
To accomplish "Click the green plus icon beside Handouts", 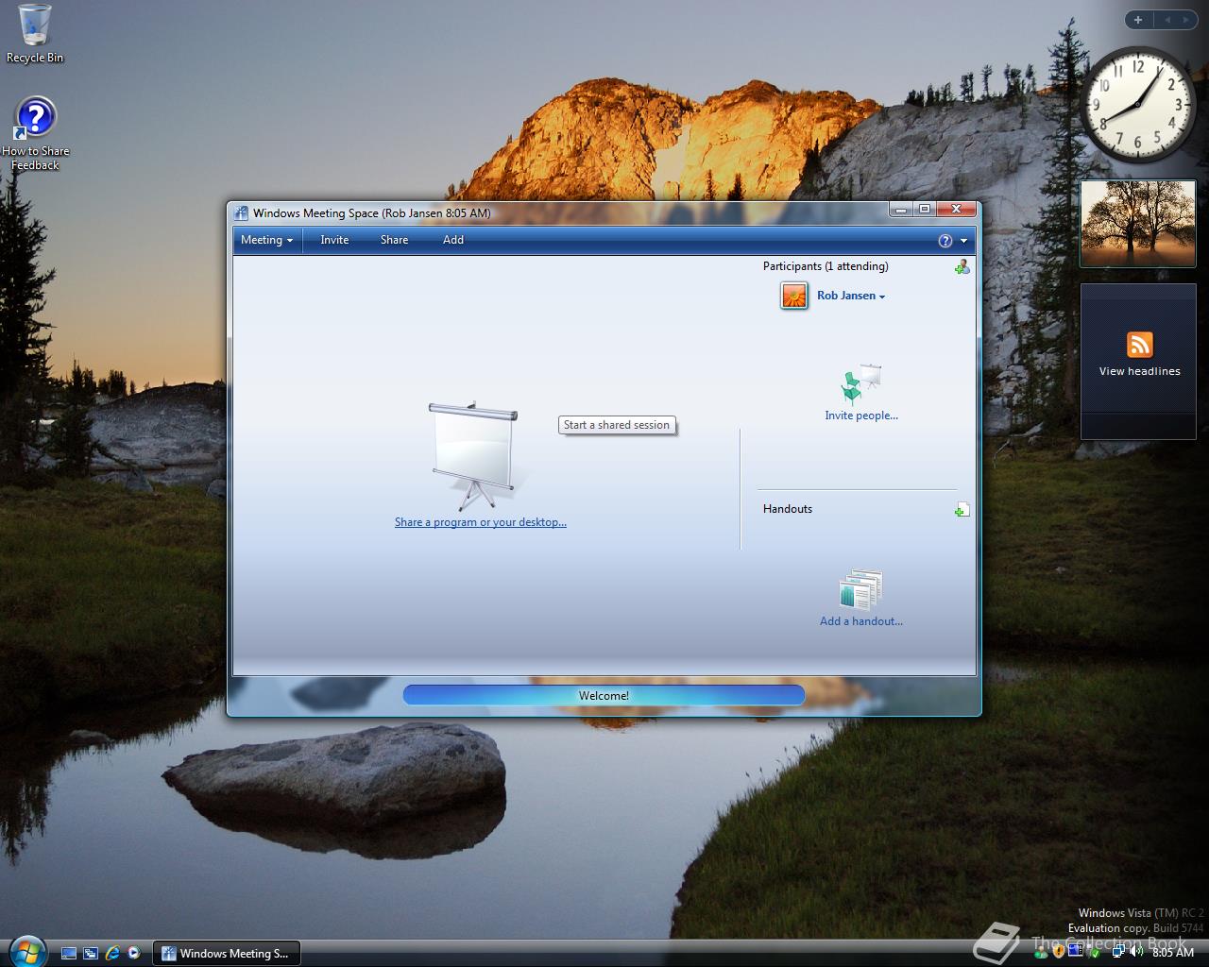I will click(x=962, y=510).
